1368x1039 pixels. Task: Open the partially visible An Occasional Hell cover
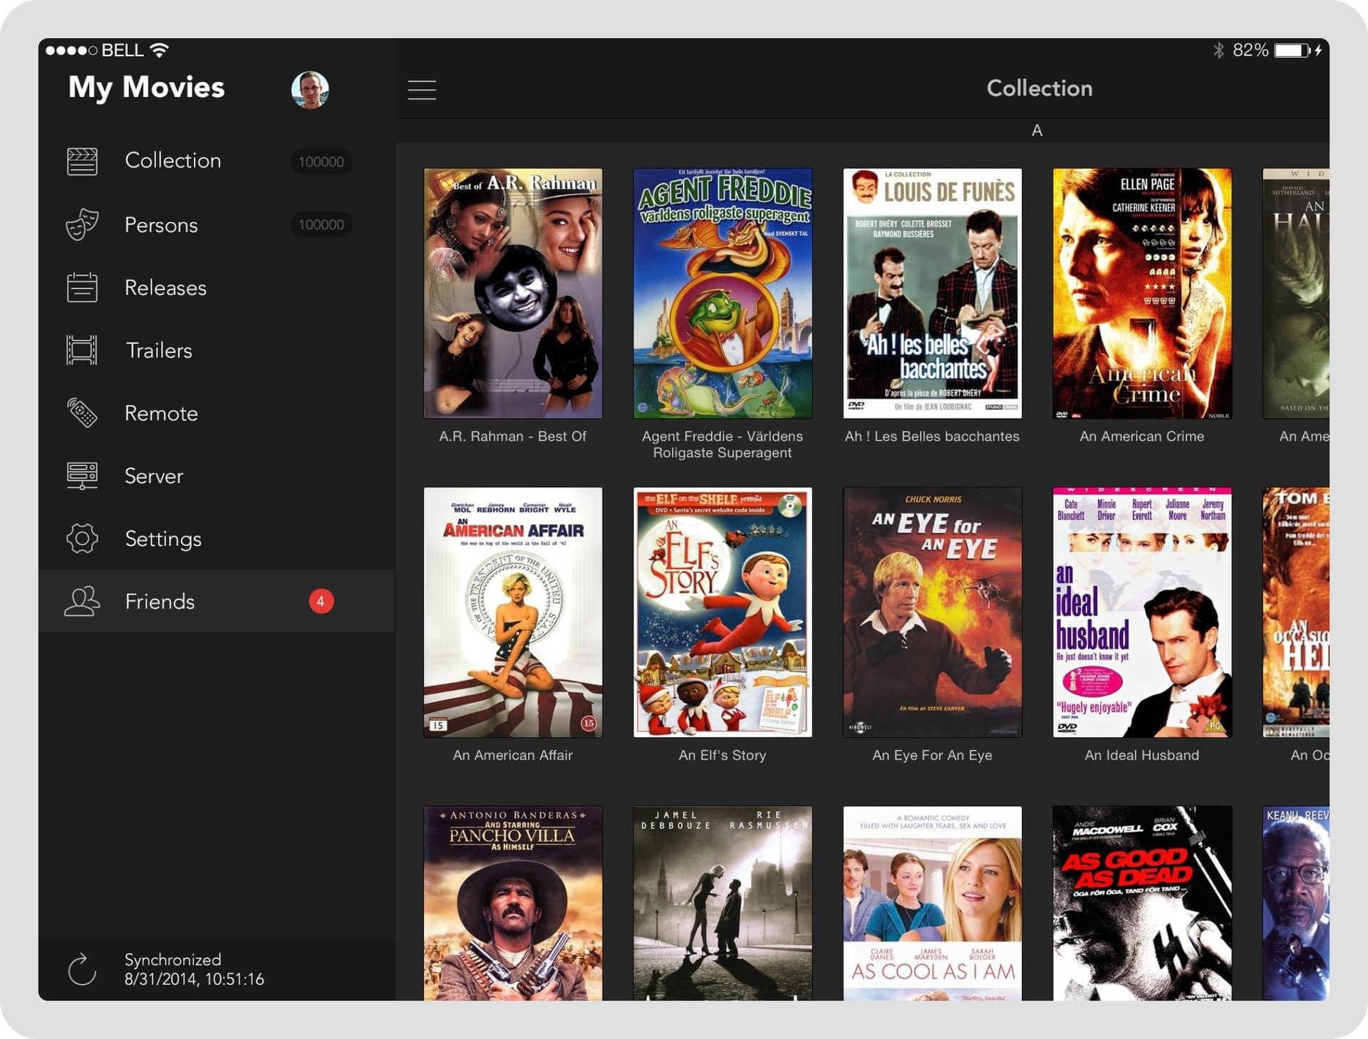tap(1296, 612)
